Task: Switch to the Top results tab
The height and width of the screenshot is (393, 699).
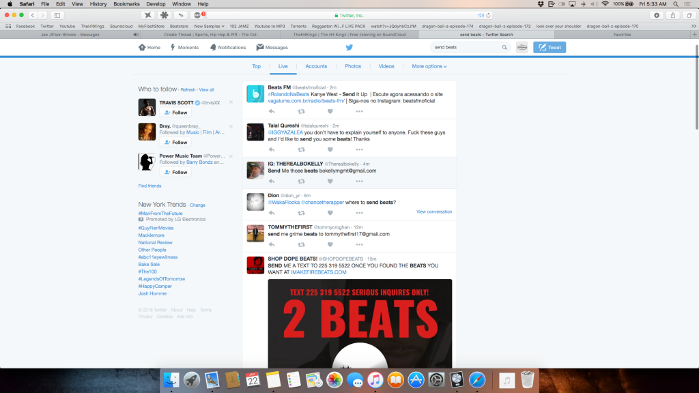Action: [257, 66]
